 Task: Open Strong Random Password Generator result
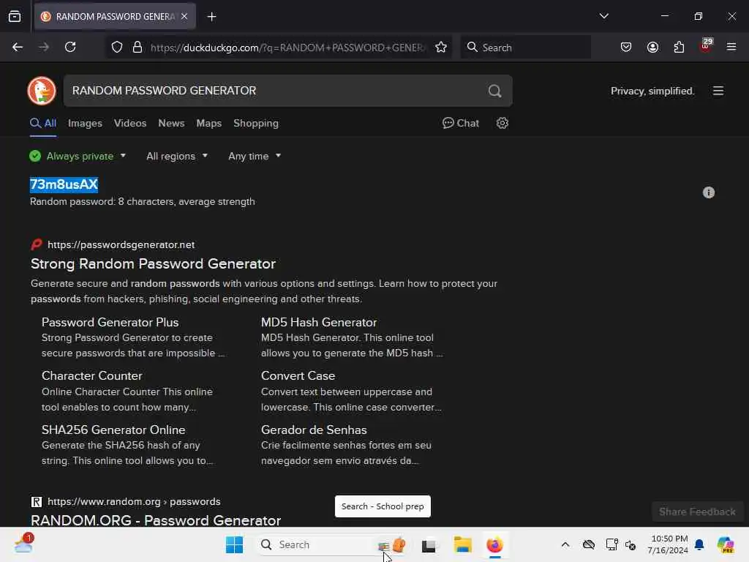[x=153, y=263]
